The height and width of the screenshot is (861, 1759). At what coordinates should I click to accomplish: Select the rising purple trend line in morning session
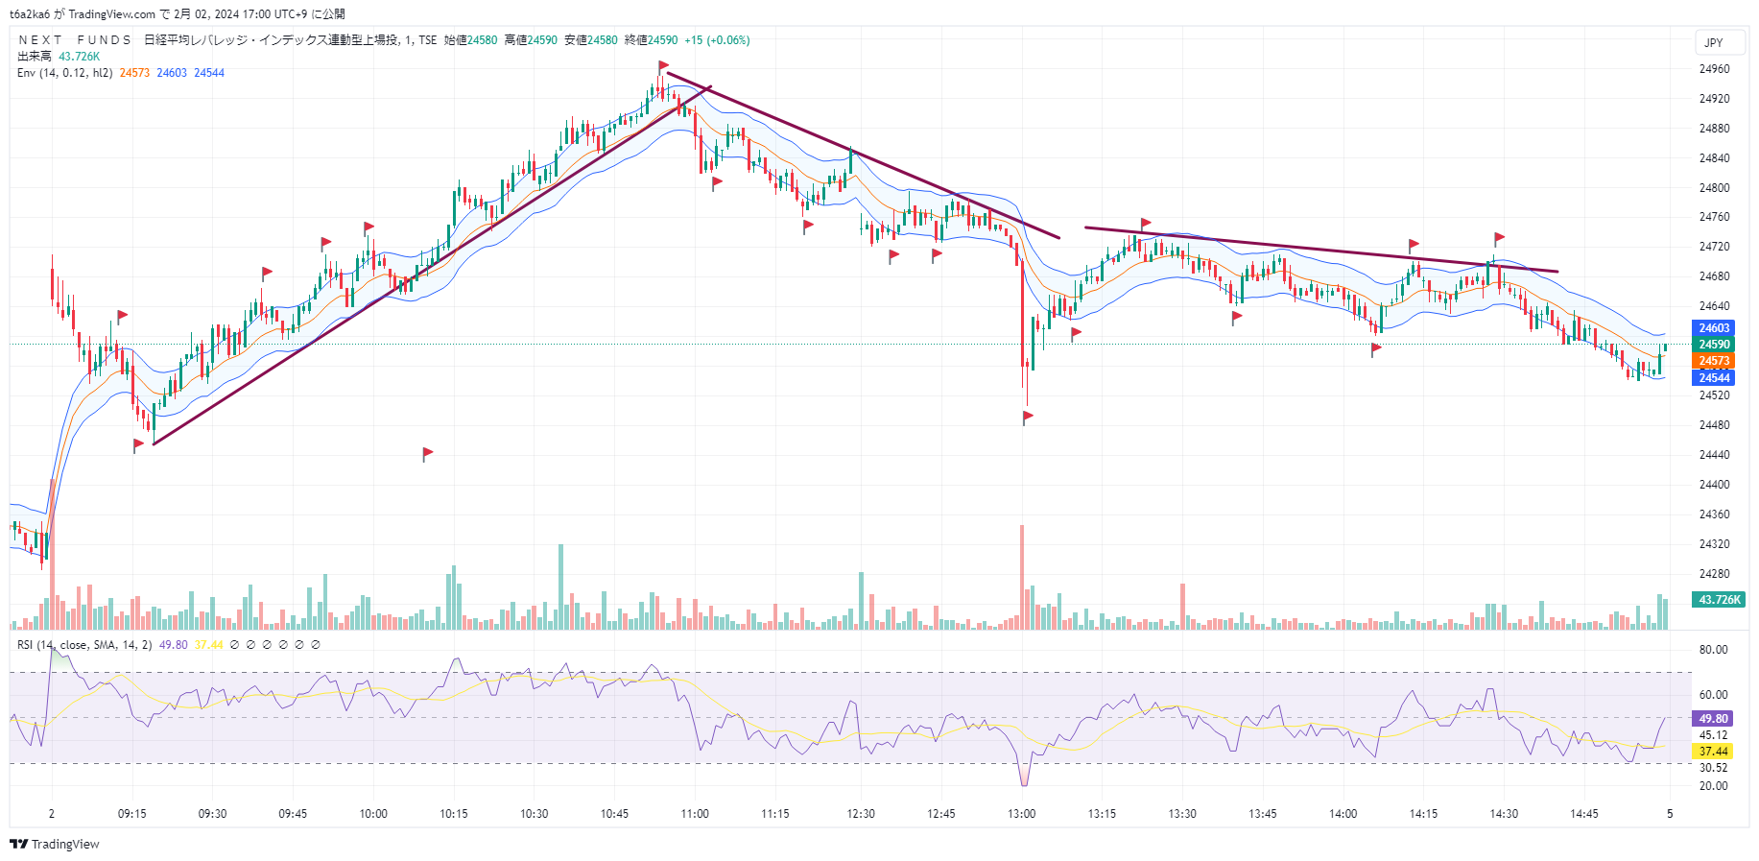(x=432, y=265)
